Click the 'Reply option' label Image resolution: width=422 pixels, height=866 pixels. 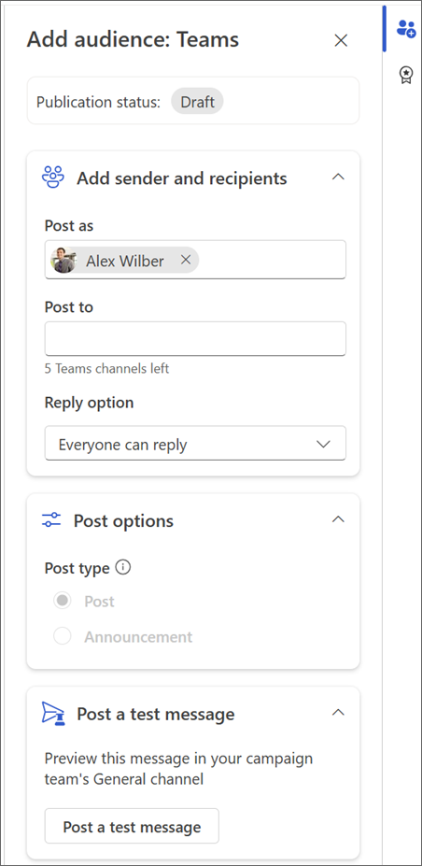pos(90,403)
